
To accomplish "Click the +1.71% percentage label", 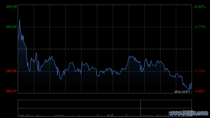I will (199, 27).
